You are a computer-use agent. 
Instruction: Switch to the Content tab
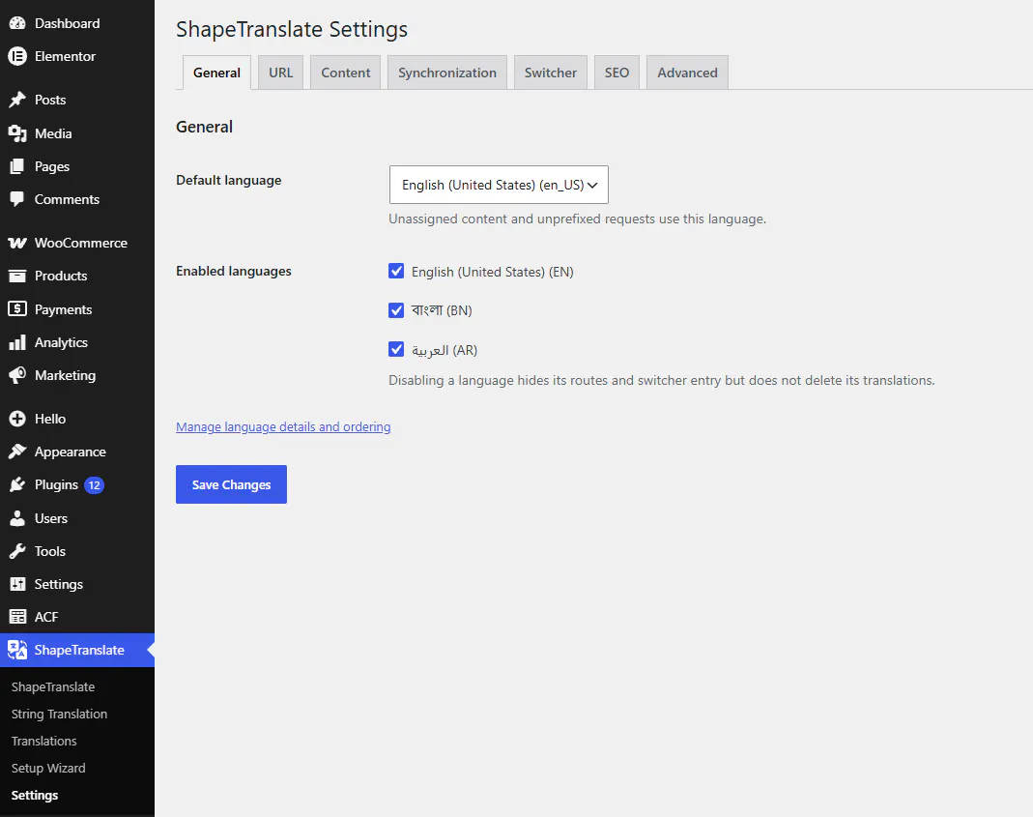click(345, 73)
